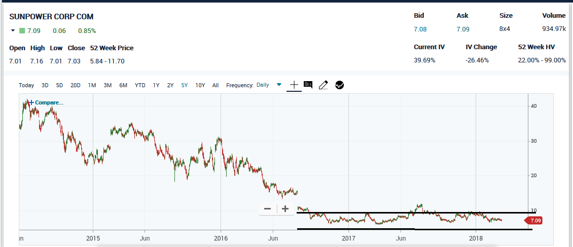The width and height of the screenshot is (573, 247).
Task: Click the 0.85% percent change value
Action: click(87, 31)
